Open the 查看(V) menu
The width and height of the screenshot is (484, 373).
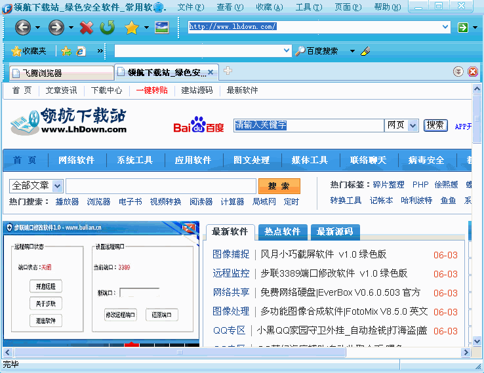click(230, 7)
